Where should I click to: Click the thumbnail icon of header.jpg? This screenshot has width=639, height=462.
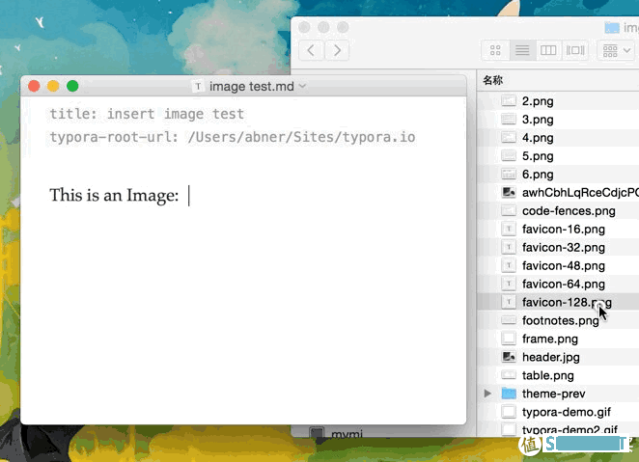[509, 357]
